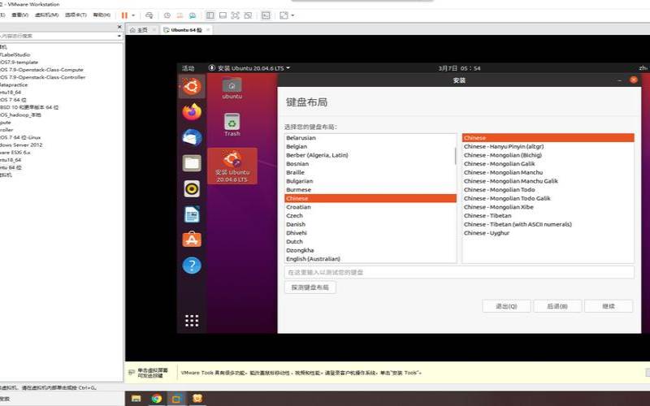
Task: Open Chrome from the Windows taskbar
Action: [156, 399]
